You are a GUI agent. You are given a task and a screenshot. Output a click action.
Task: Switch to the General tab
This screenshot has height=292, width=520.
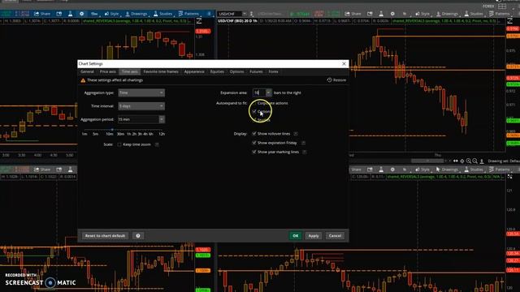(x=87, y=71)
